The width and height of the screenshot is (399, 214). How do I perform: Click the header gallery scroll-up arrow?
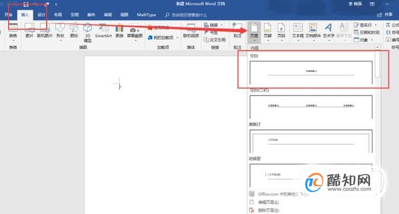coord(377,47)
